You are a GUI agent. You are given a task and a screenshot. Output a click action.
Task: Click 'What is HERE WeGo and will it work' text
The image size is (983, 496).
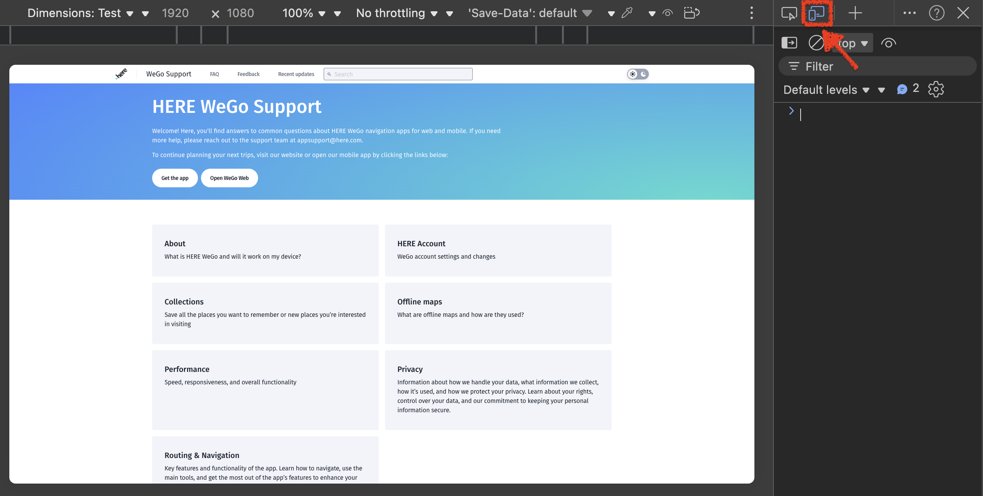(233, 256)
